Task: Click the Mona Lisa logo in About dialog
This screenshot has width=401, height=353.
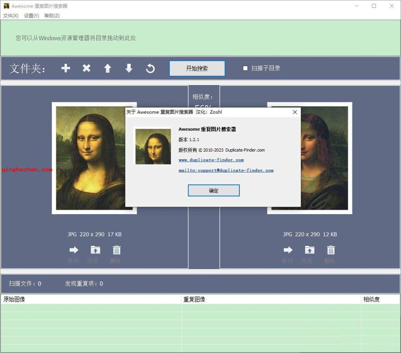Action: click(x=153, y=146)
